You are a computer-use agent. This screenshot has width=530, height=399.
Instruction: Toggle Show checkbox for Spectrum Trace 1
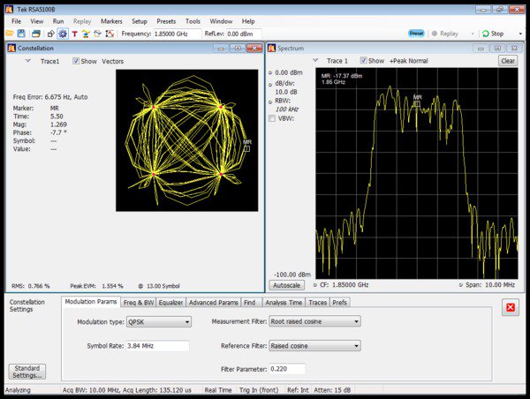pyautogui.click(x=365, y=61)
